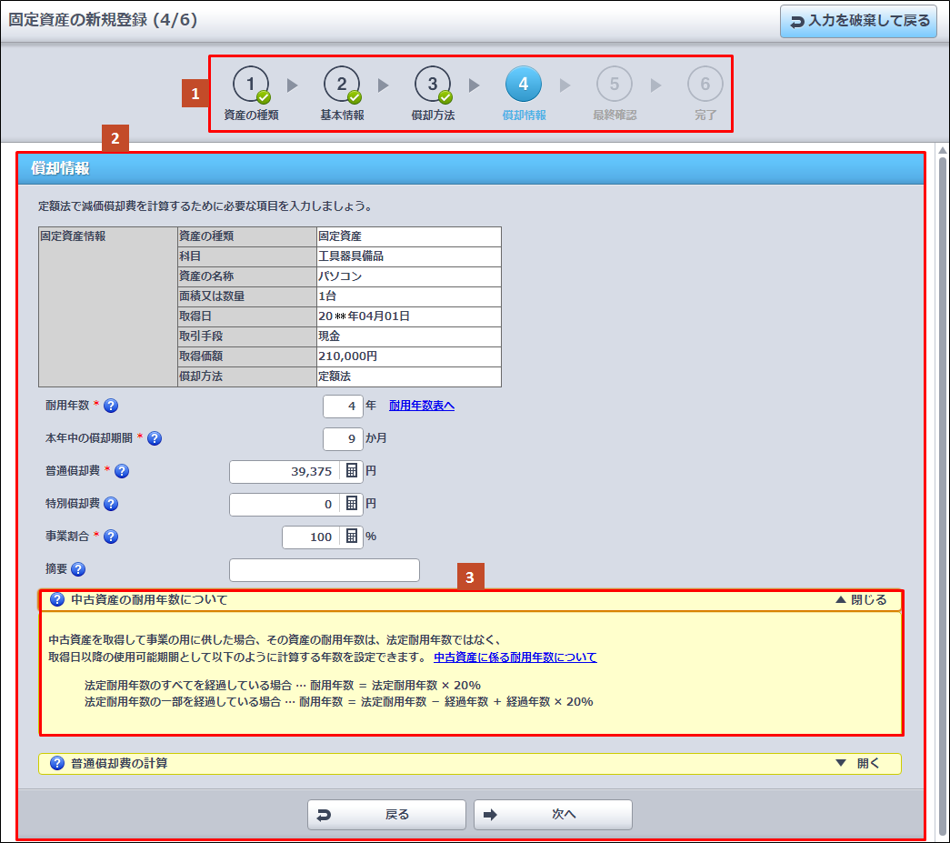
Task: Click help icon beside 摘要
Action: click(78, 569)
